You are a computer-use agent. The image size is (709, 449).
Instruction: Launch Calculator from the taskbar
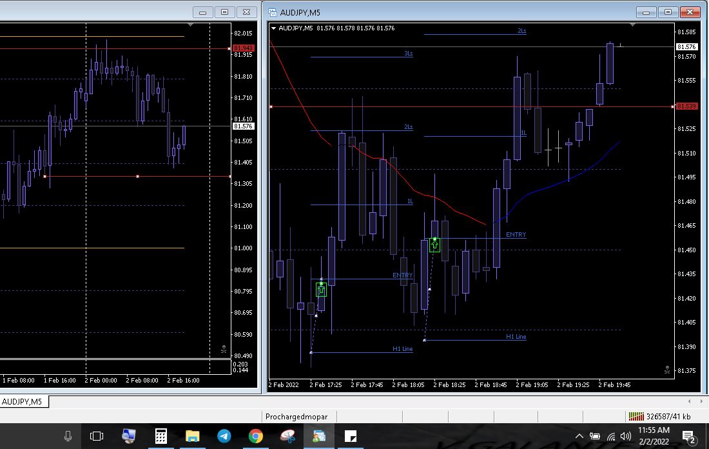click(161, 437)
